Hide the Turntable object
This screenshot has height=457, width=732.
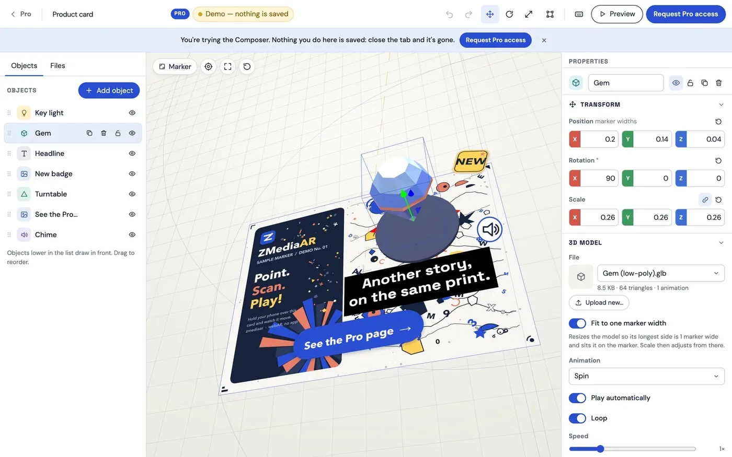(x=132, y=194)
